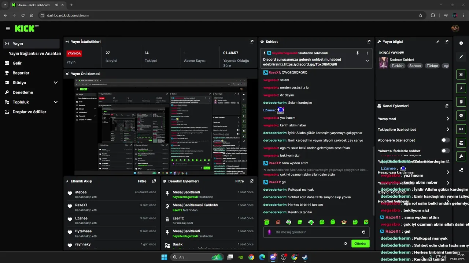Toggle the lightning bolt widget icon in sidebar
The width and height of the screenshot is (469, 263).
pos(461,88)
